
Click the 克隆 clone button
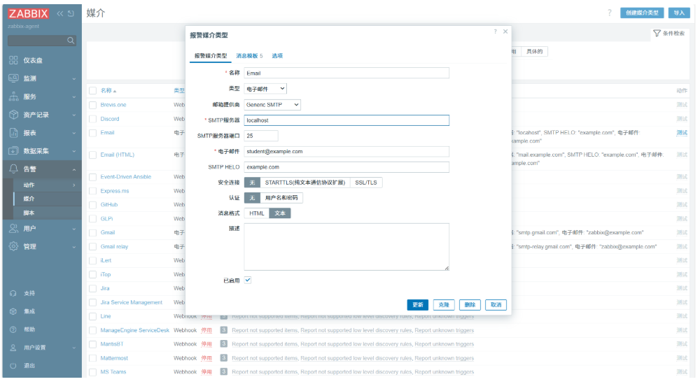(444, 305)
